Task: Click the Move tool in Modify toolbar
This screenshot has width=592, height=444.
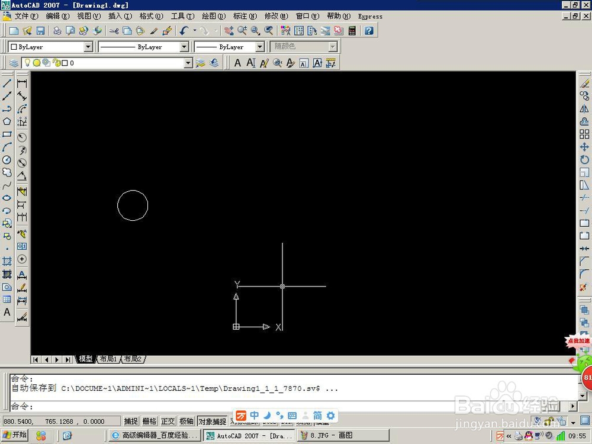Action: point(584,147)
